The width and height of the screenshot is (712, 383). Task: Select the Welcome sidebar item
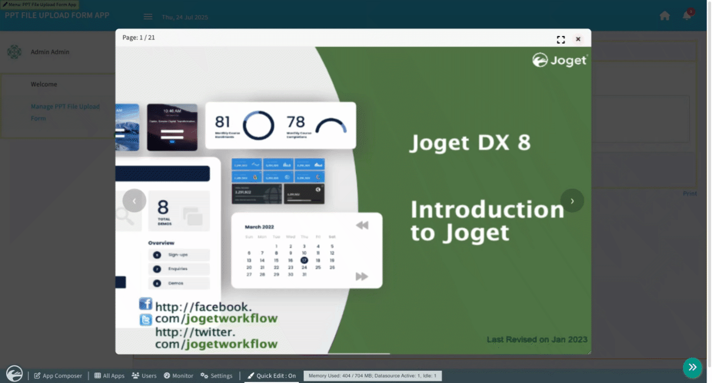click(44, 84)
